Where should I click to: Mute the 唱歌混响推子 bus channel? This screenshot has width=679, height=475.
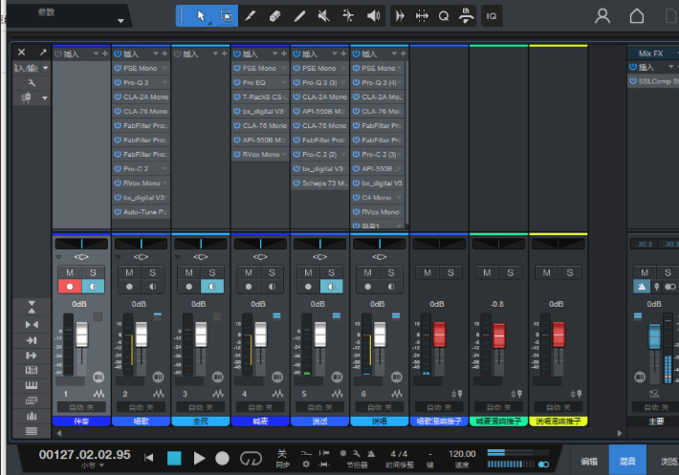[427, 272]
